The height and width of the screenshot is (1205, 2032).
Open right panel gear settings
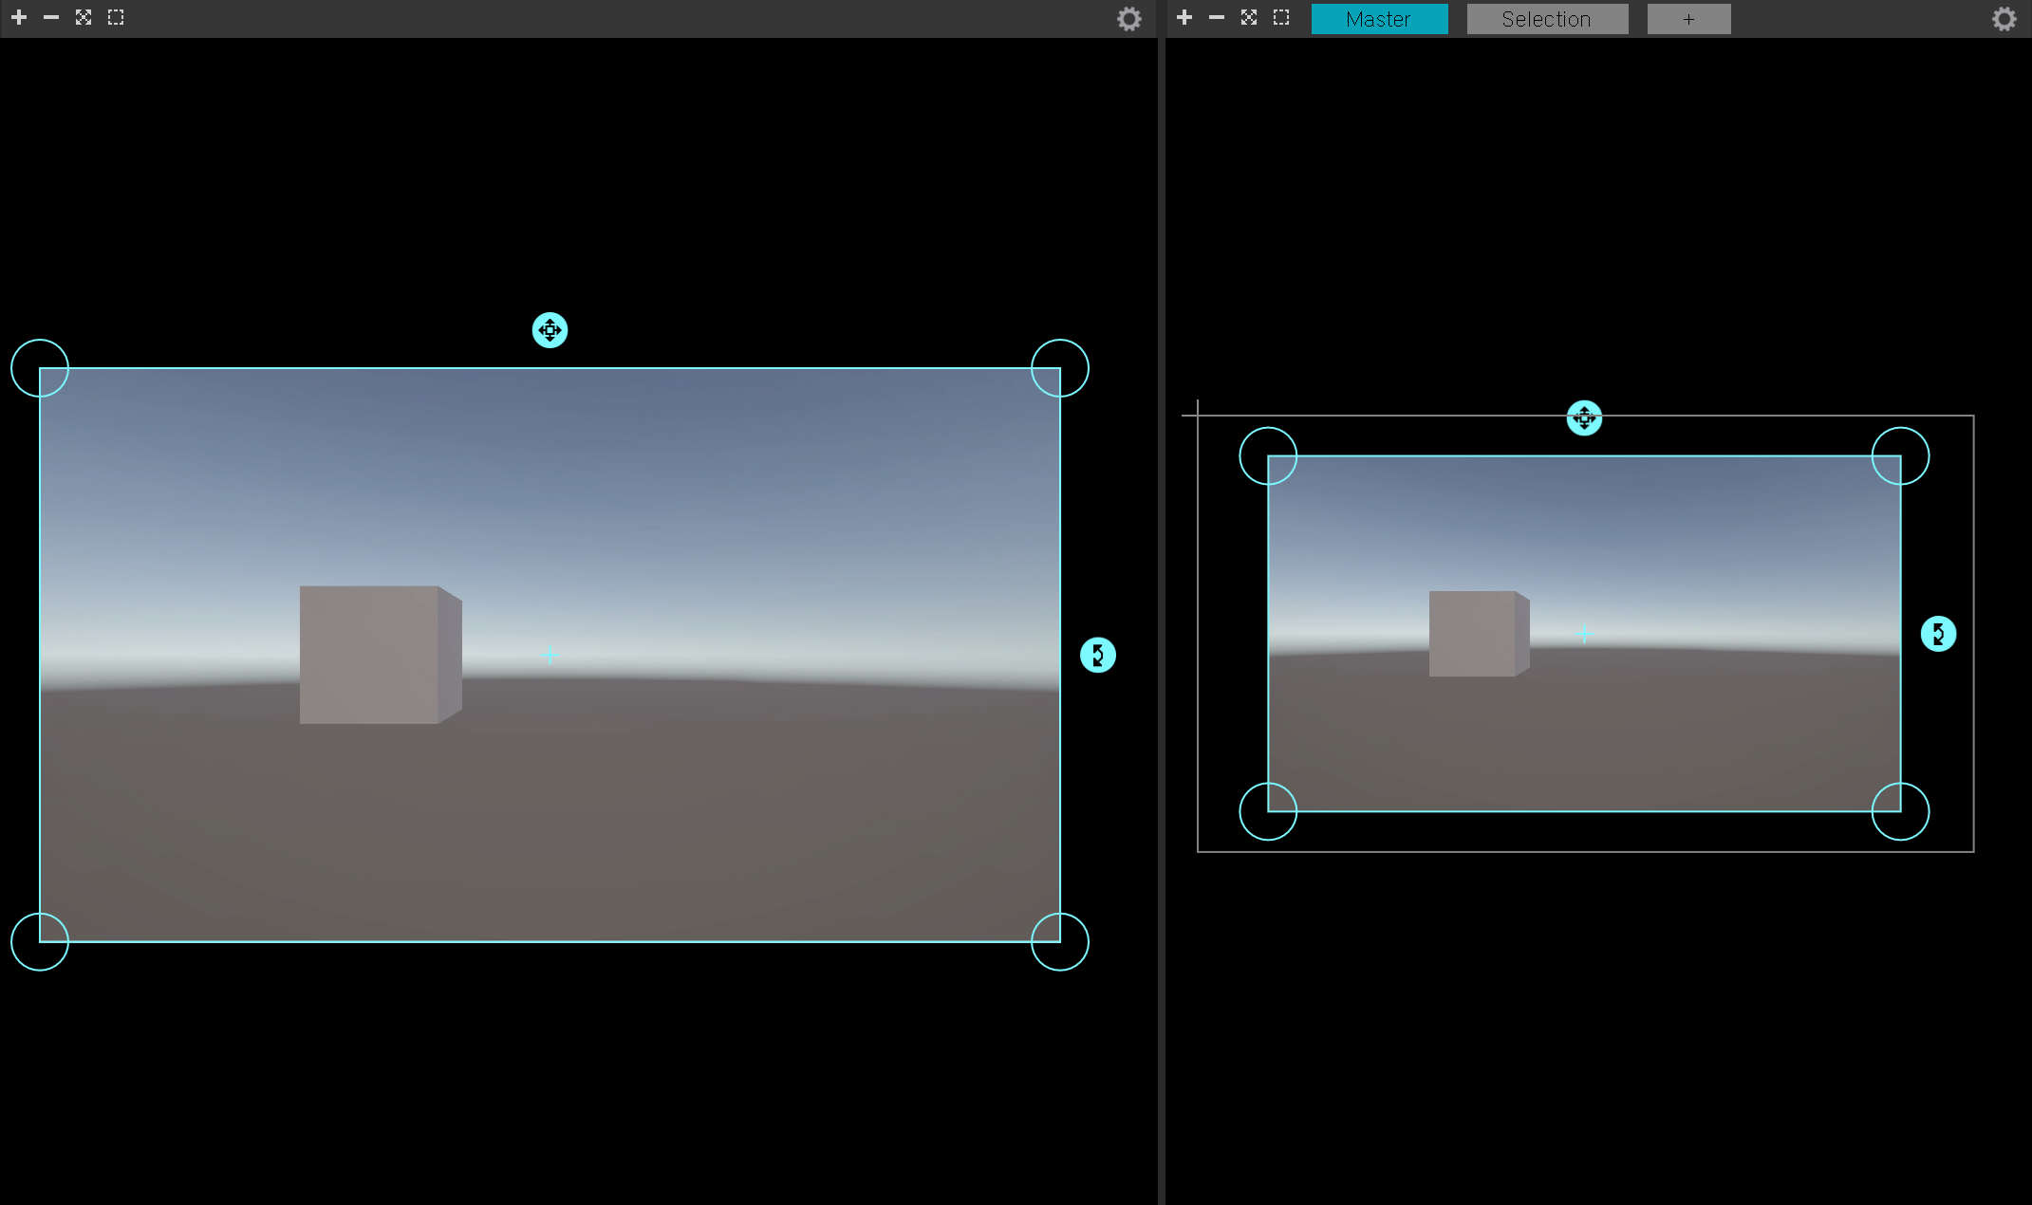click(2004, 19)
